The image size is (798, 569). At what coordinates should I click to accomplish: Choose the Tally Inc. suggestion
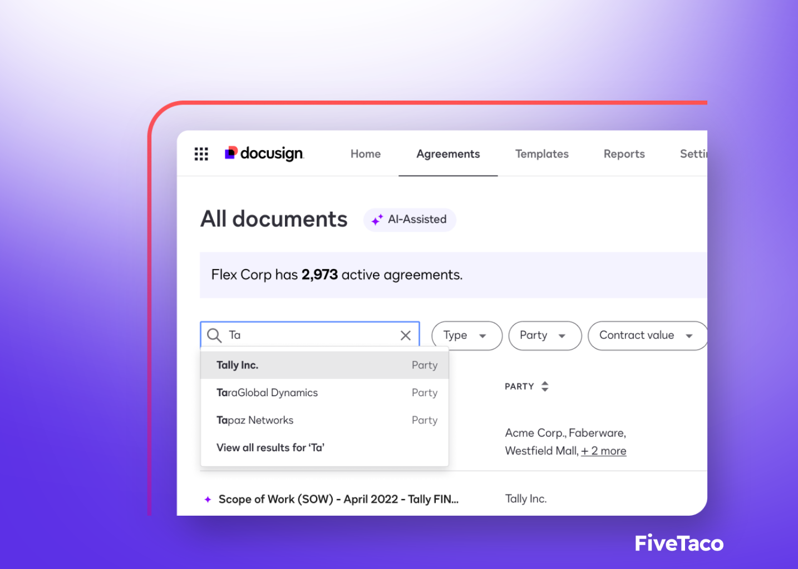[324, 365]
